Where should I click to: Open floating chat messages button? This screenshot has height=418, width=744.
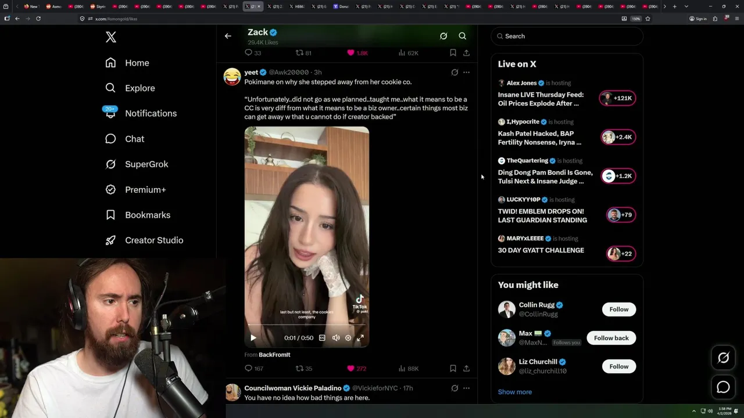point(723,387)
